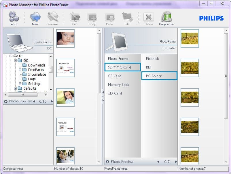Expand the Settings folder
This screenshot has width=231, height=174.
(x=20, y=84)
